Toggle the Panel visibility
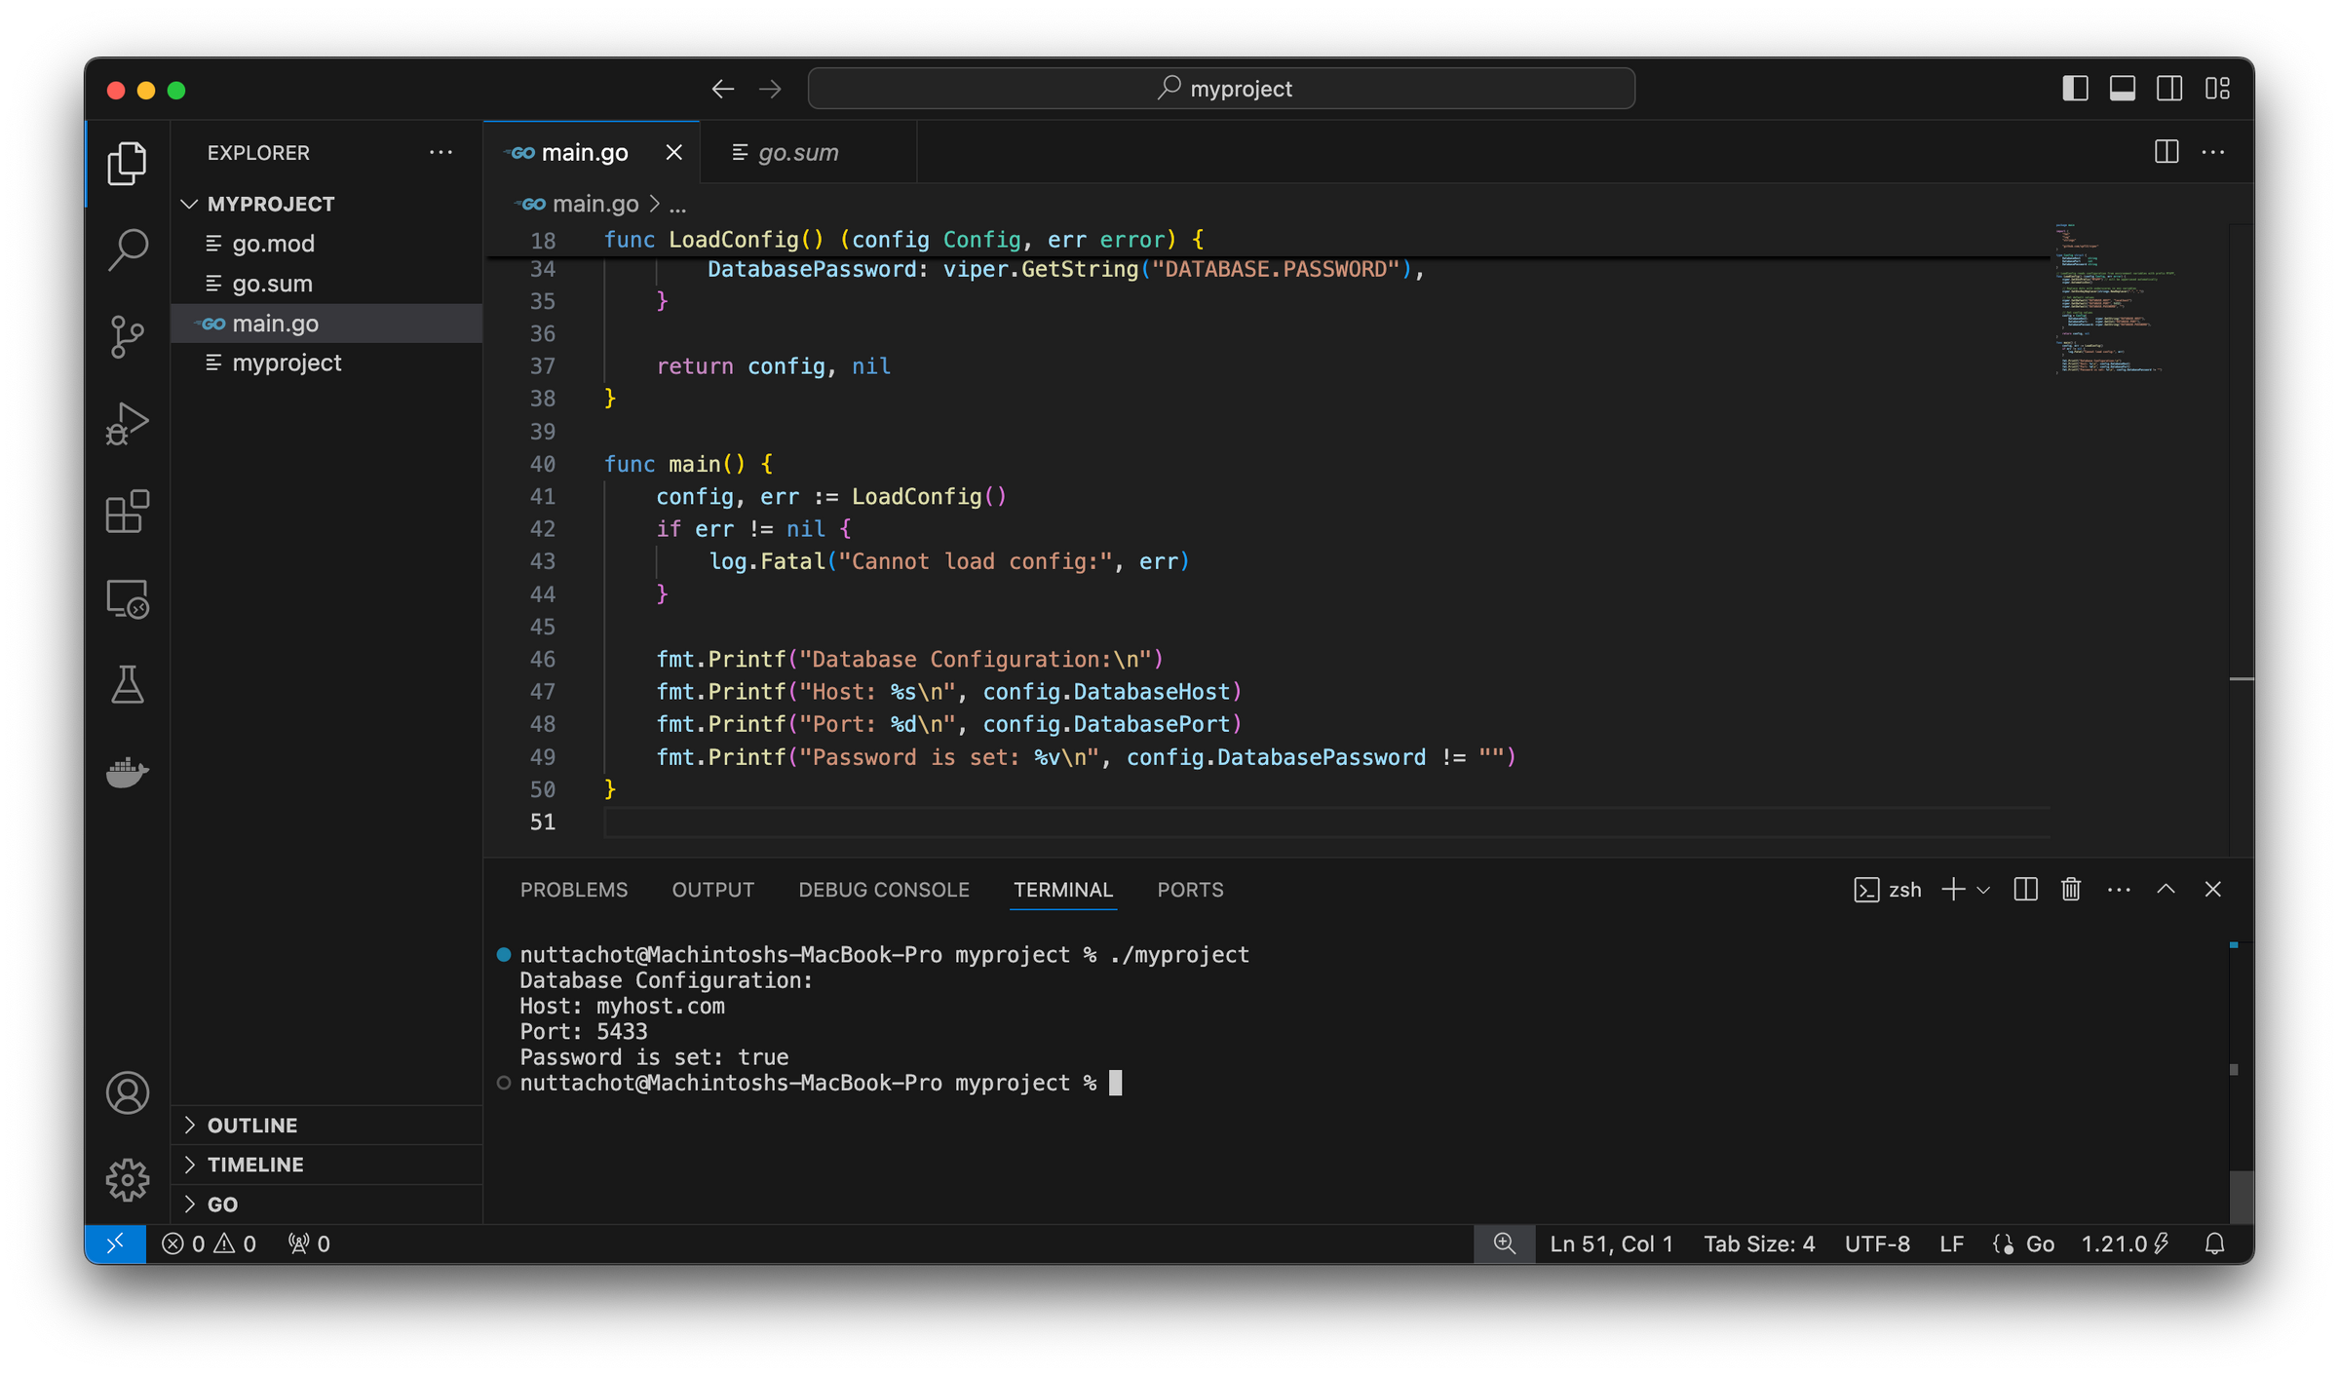2339x1376 pixels. [2122, 88]
